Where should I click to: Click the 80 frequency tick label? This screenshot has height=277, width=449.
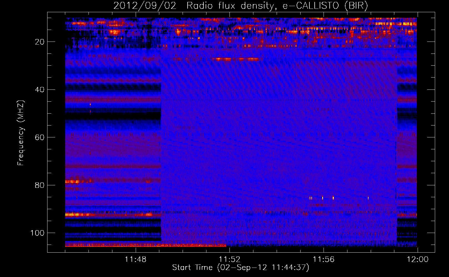[x=40, y=185]
